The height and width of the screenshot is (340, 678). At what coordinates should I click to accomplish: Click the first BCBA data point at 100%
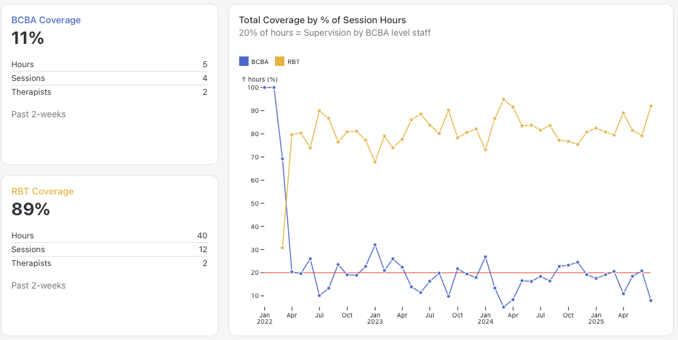click(x=264, y=87)
